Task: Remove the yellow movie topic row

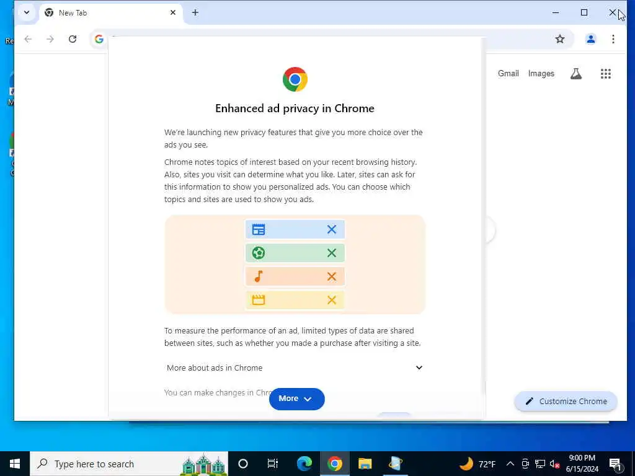Action: pos(331,300)
